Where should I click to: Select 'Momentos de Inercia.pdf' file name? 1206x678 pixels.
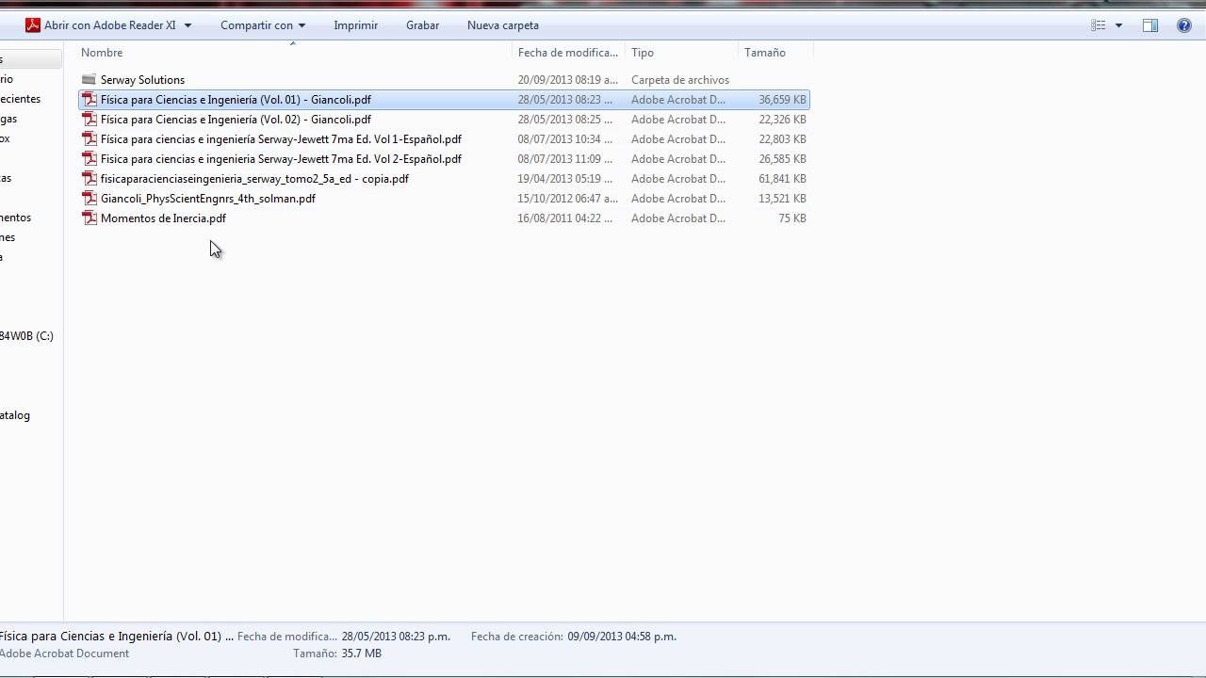[x=163, y=218]
